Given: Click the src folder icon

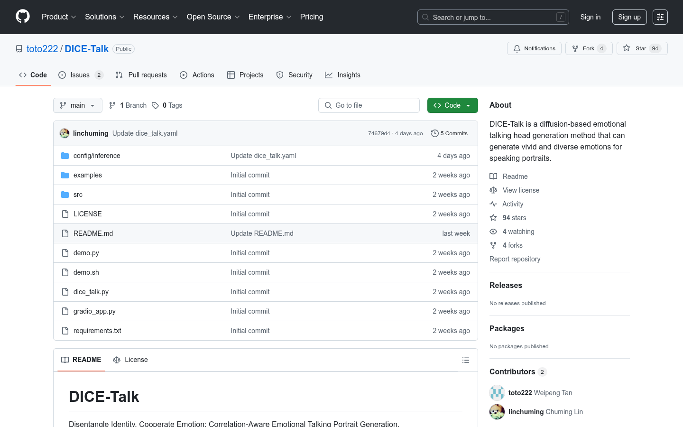Looking at the screenshot, I should (x=65, y=195).
